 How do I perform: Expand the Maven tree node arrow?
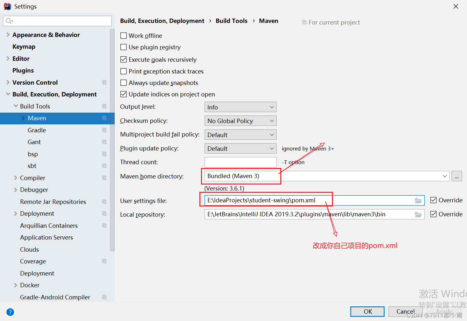23,118
